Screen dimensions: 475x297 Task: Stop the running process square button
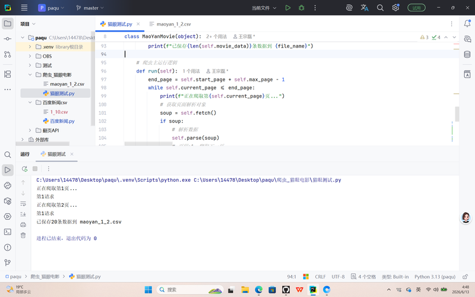(35, 169)
